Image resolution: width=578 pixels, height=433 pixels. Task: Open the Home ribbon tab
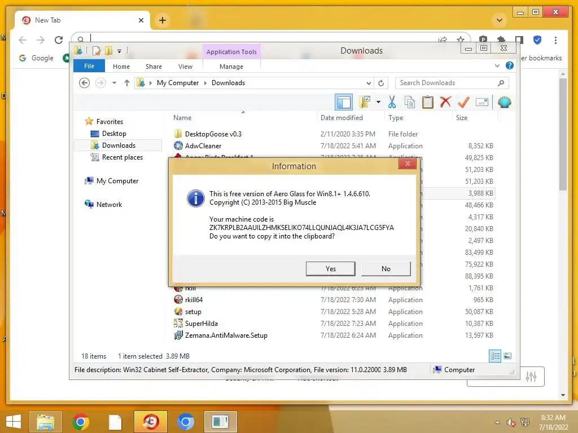pyautogui.click(x=121, y=67)
